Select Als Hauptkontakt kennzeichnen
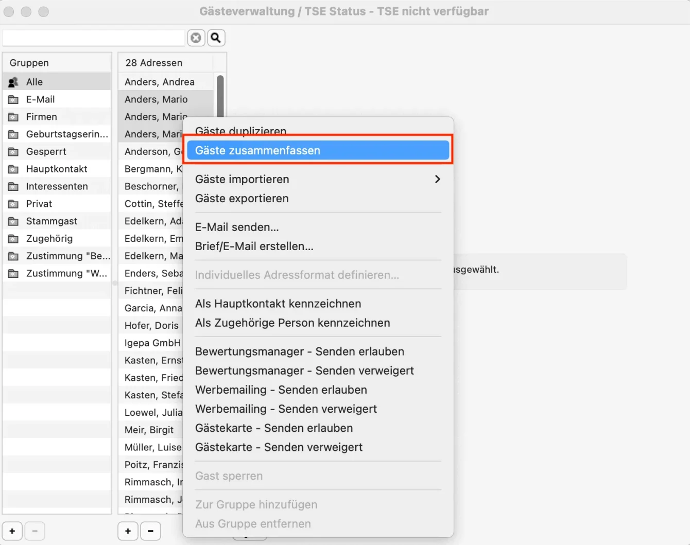 pyautogui.click(x=318, y=304)
